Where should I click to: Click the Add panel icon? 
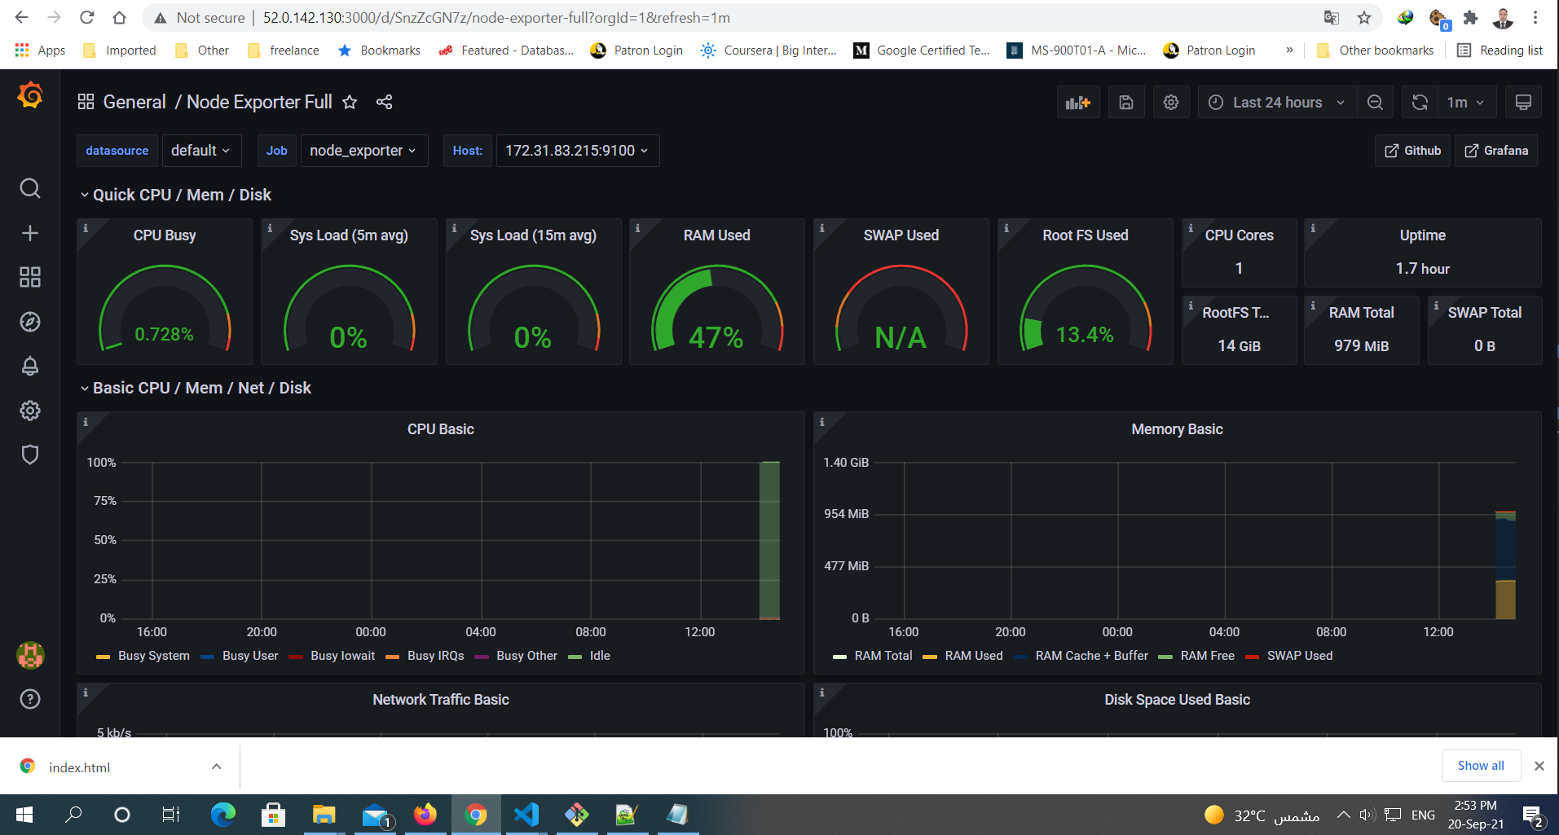(x=1077, y=103)
